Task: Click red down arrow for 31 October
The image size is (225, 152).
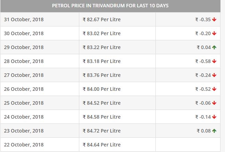Action: tap(214, 19)
